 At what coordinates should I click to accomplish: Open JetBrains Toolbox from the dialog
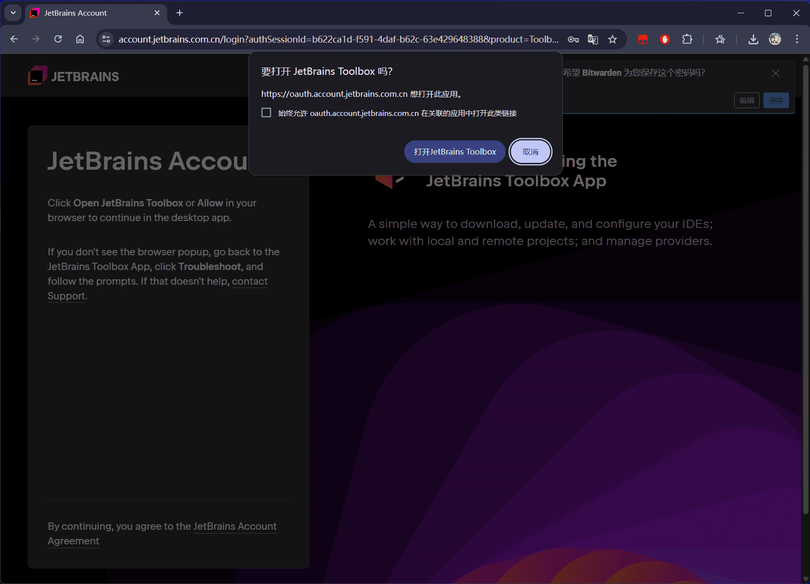[x=454, y=152]
